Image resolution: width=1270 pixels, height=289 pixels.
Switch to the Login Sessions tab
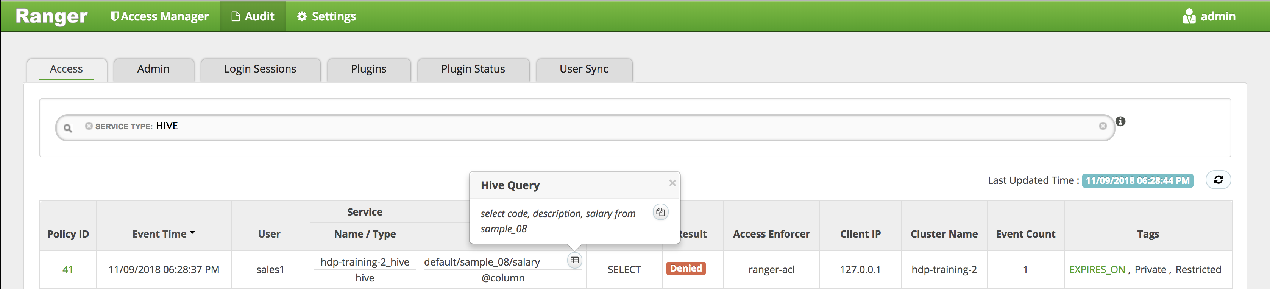pyautogui.click(x=260, y=70)
